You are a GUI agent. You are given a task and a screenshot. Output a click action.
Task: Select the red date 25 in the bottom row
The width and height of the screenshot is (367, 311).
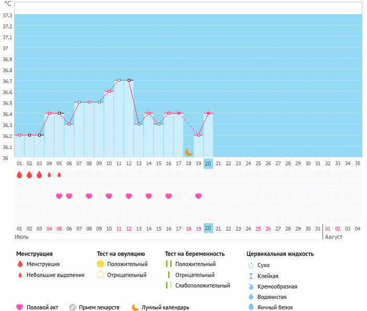pos(258,228)
